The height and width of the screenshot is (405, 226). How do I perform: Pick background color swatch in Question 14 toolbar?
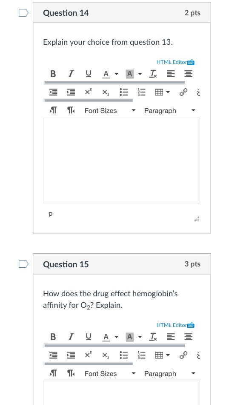point(130,74)
